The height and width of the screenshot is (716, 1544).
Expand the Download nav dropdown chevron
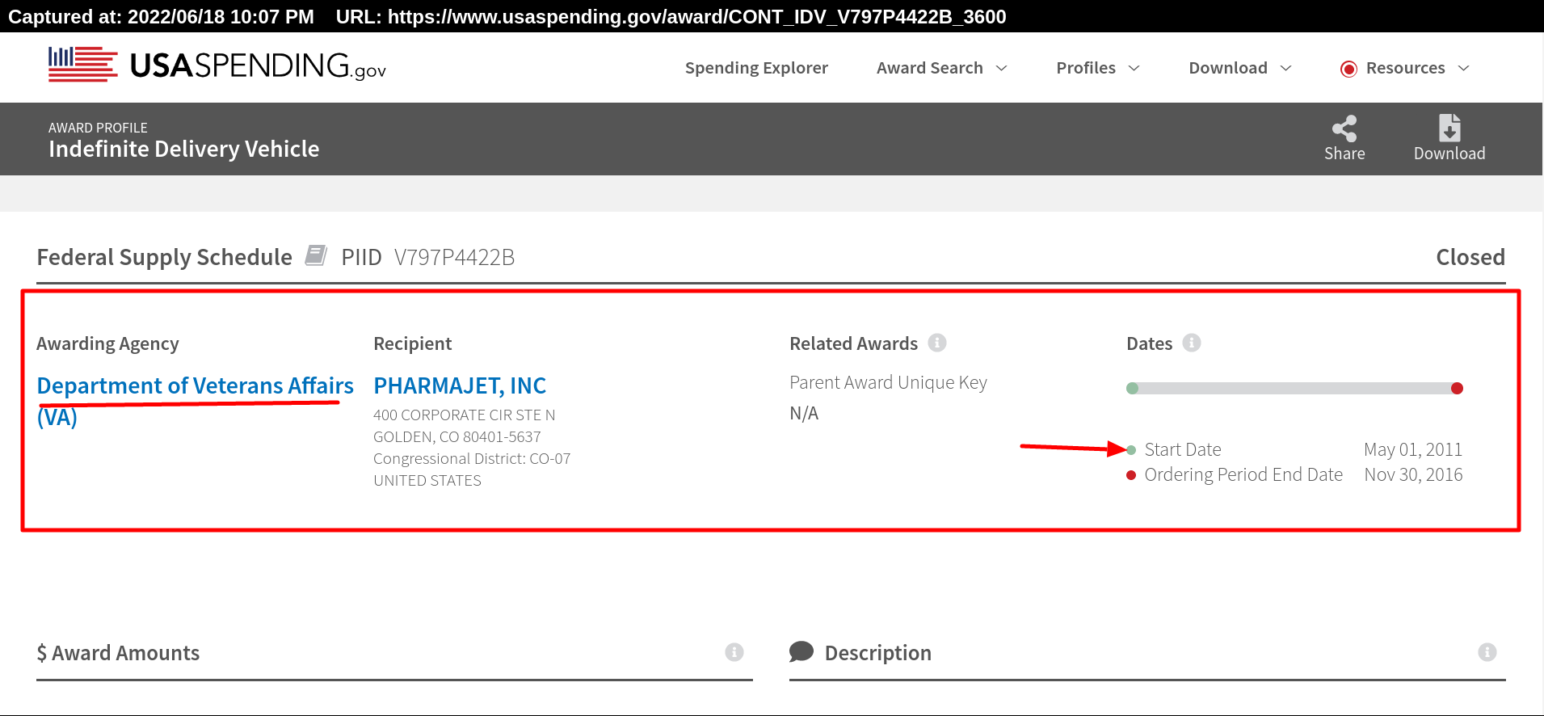(x=1286, y=69)
